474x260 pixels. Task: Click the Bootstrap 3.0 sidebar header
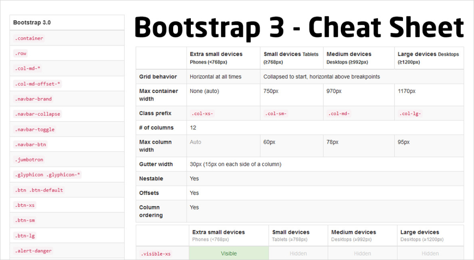pyautogui.click(x=32, y=22)
